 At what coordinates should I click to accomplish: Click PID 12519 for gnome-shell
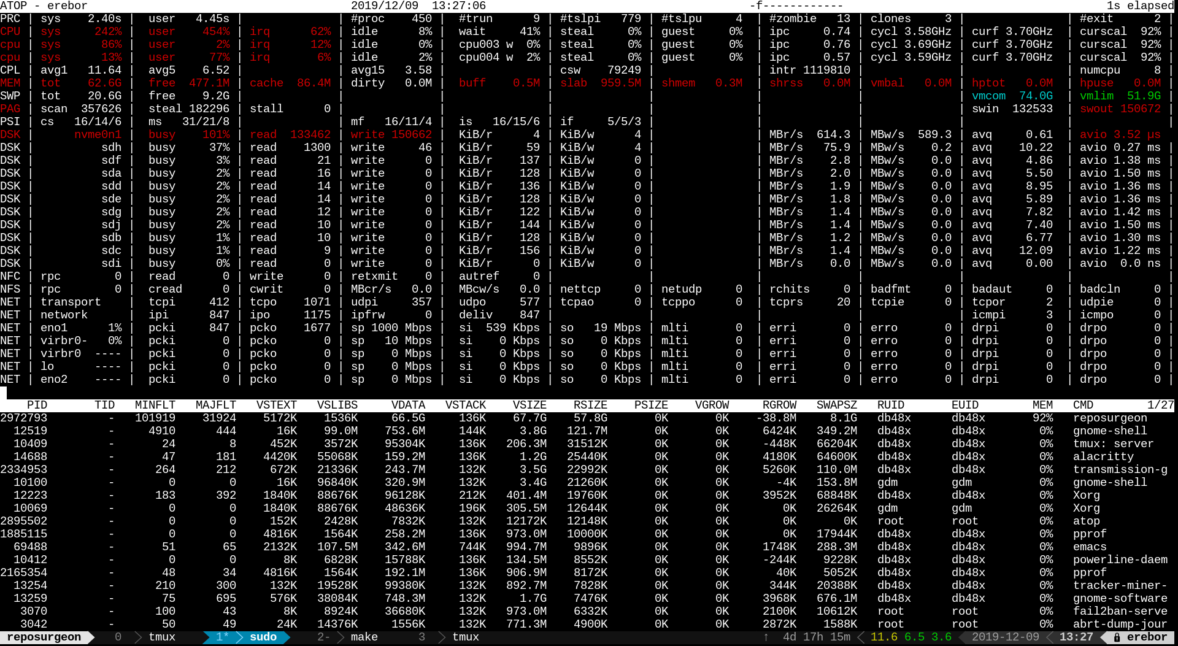(30, 431)
